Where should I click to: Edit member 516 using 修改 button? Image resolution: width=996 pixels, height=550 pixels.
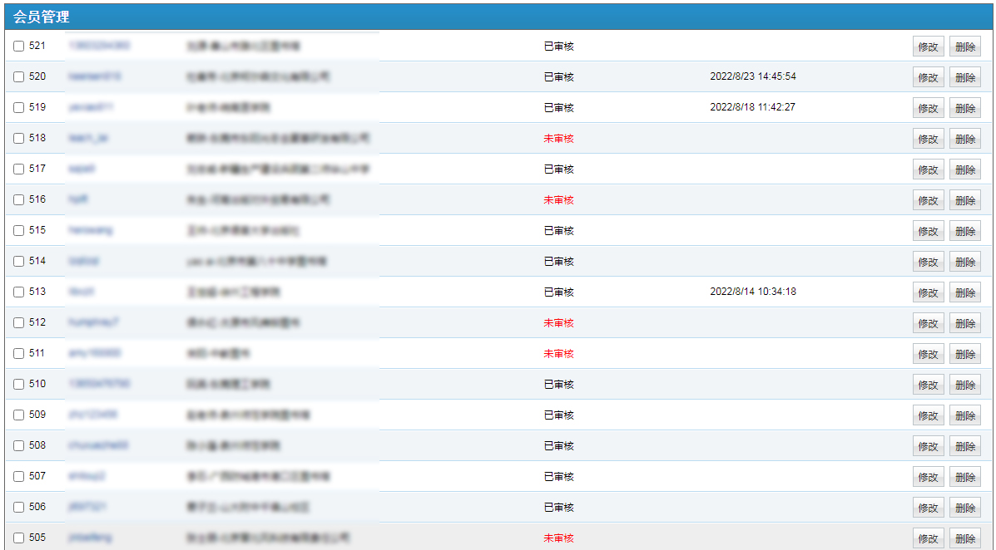tap(928, 200)
